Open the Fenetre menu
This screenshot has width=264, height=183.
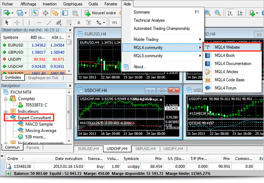point(111,4)
